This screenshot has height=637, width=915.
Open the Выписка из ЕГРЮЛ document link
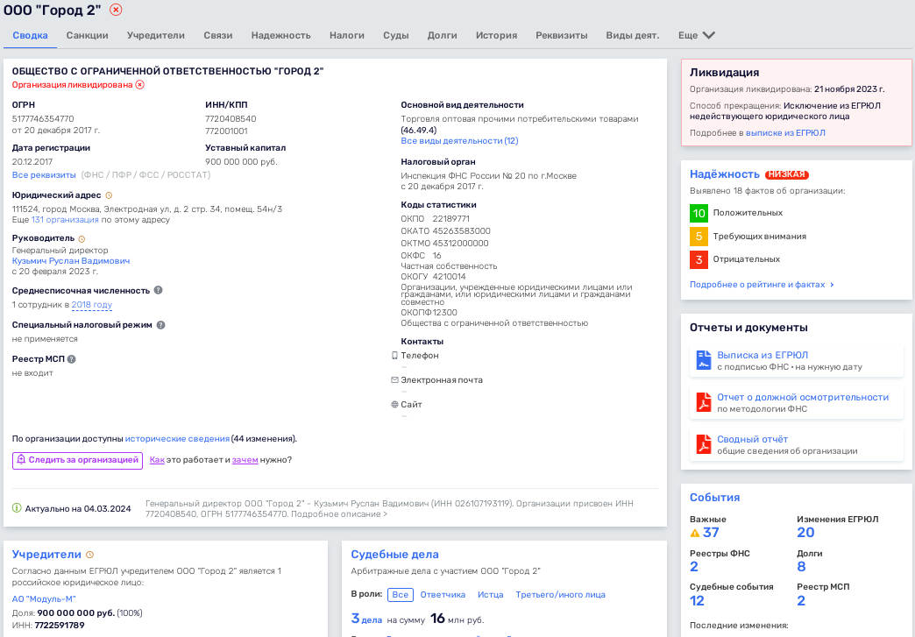pyautogui.click(x=762, y=355)
